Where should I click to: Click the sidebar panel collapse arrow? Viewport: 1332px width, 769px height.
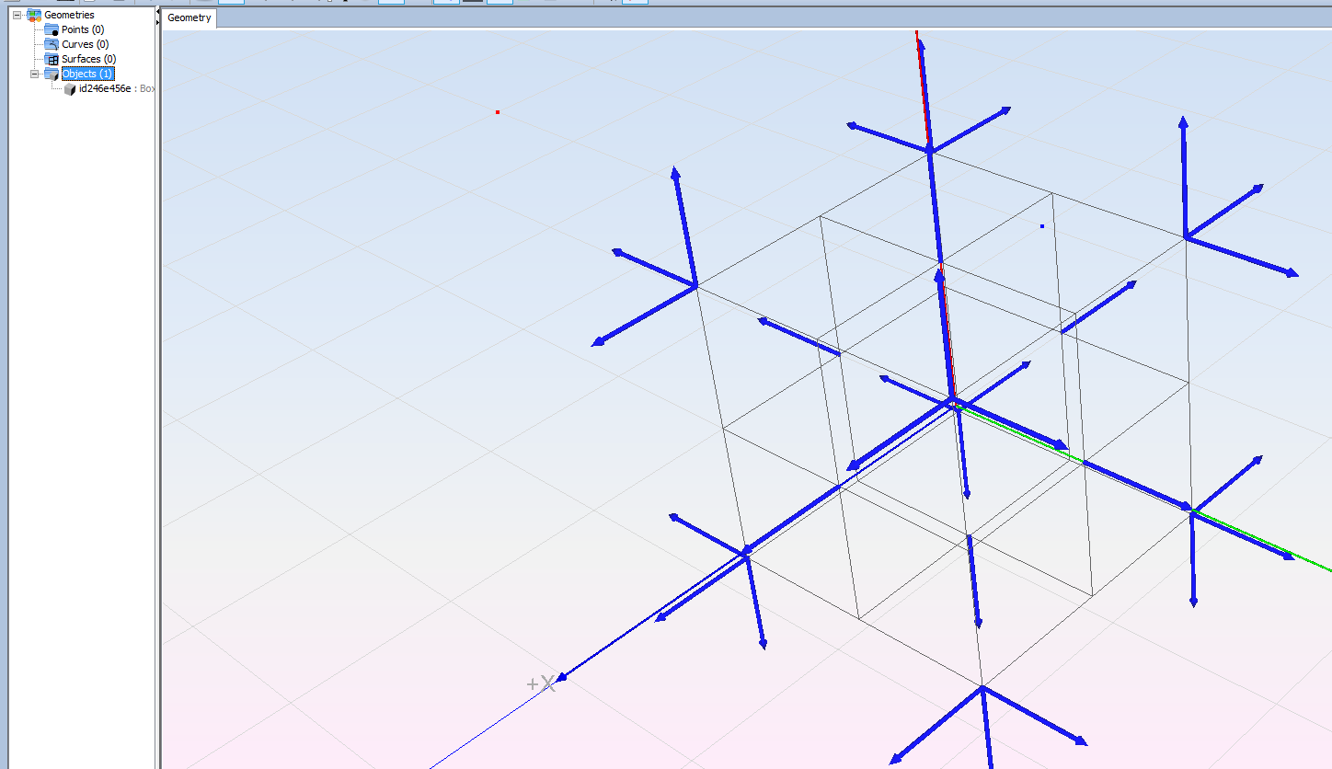click(158, 10)
